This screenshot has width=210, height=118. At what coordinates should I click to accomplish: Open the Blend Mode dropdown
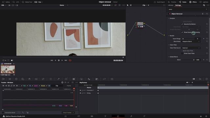tap(191, 42)
